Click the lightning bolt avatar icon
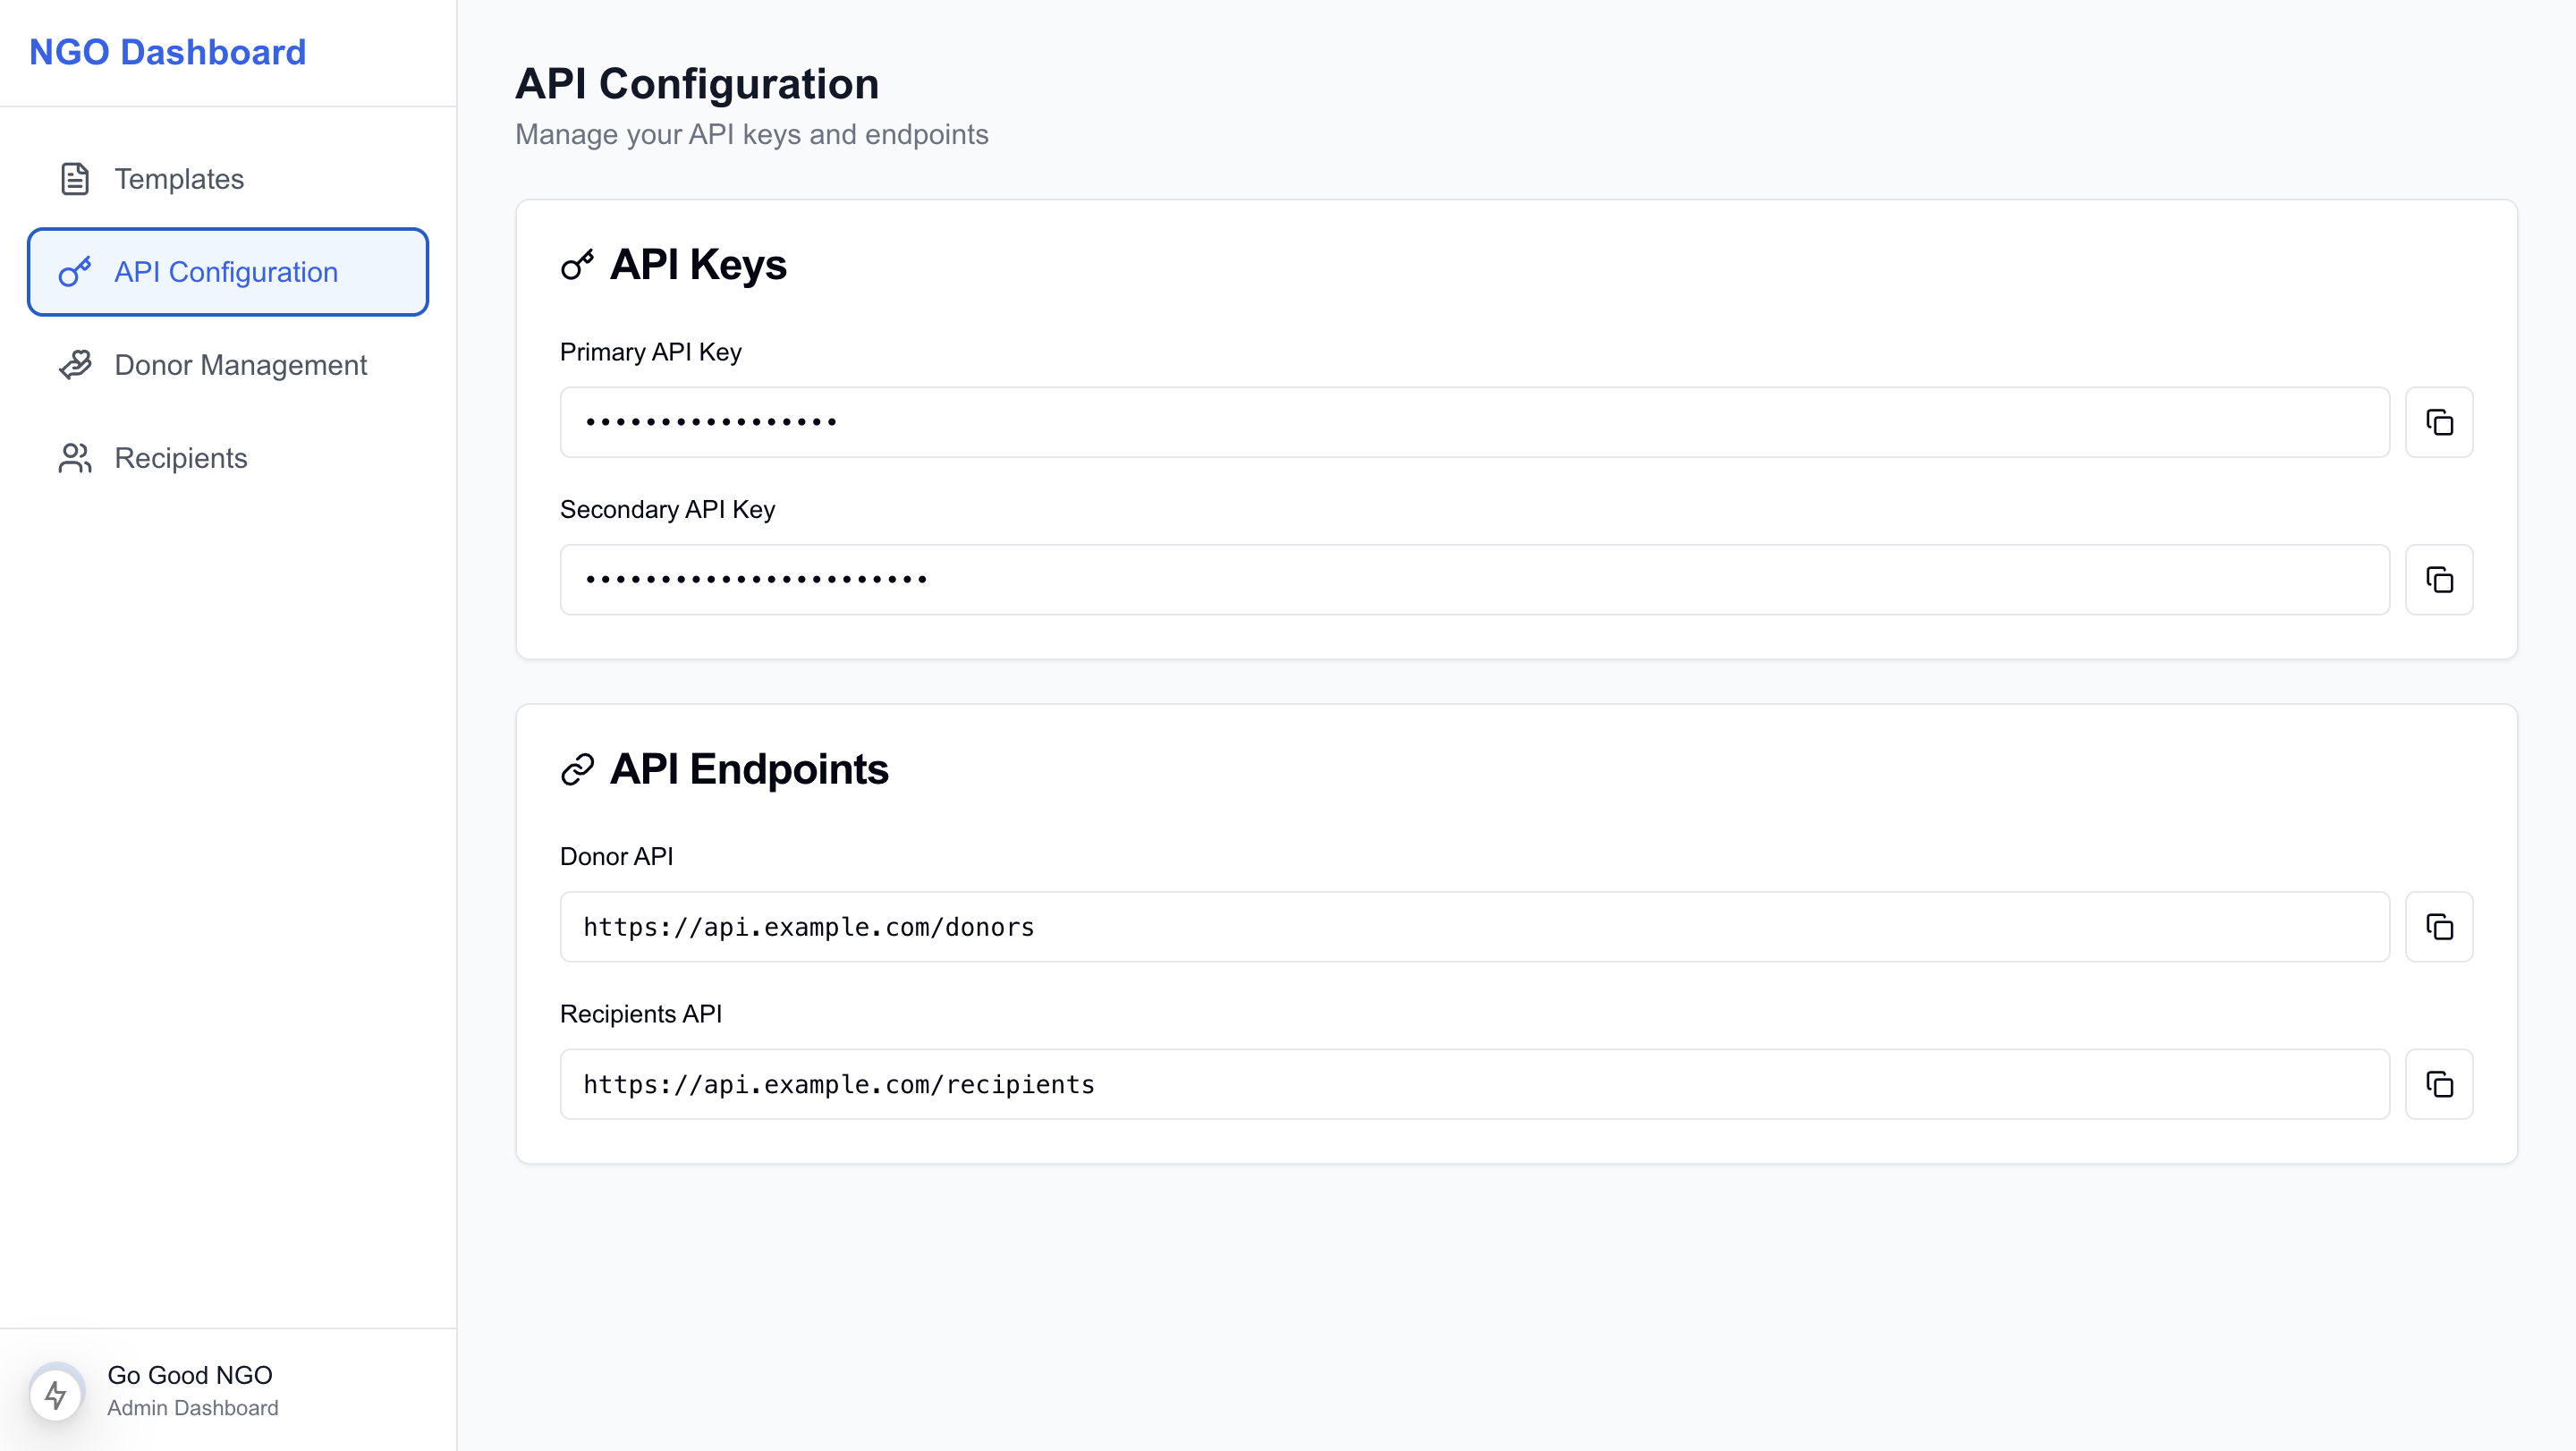The image size is (2576, 1451). (x=56, y=1392)
